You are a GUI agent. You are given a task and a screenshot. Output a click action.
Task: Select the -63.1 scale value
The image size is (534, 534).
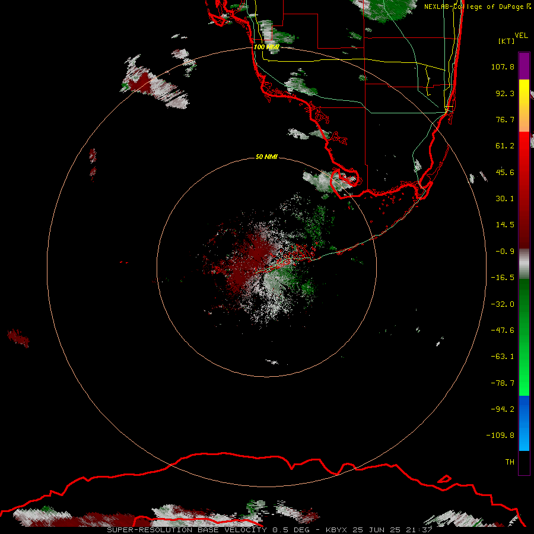click(503, 357)
